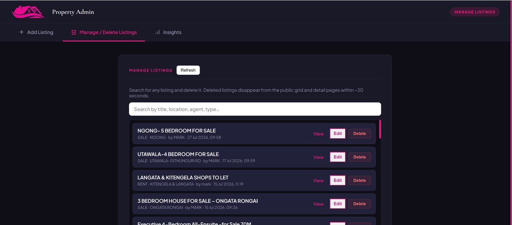Delete the Ongata Rongai 3 Bedroom listing
Image resolution: width=512 pixels, height=225 pixels.
(x=359, y=203)
